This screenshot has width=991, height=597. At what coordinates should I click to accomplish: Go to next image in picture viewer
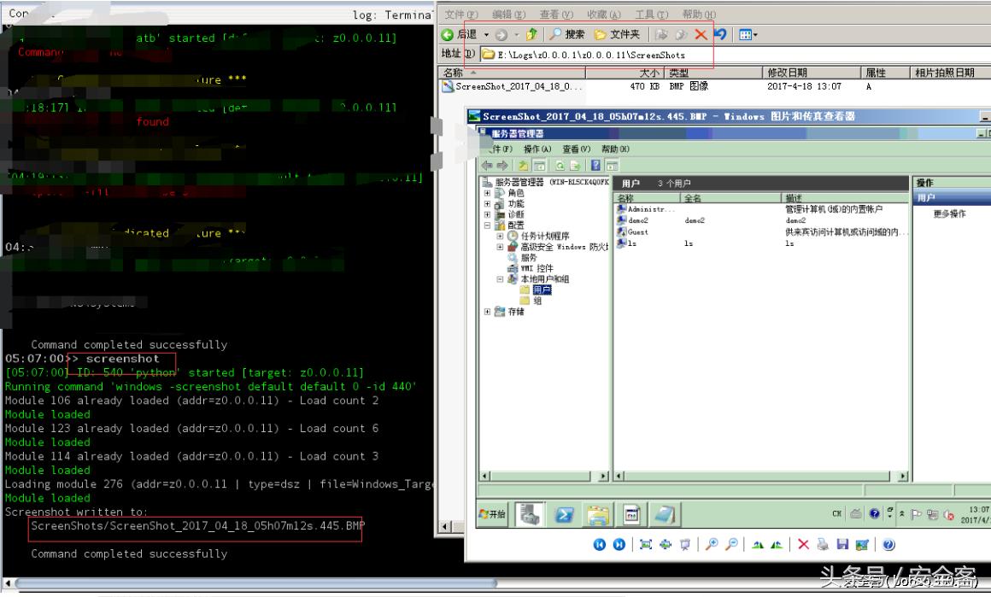(x=619, y=545)
